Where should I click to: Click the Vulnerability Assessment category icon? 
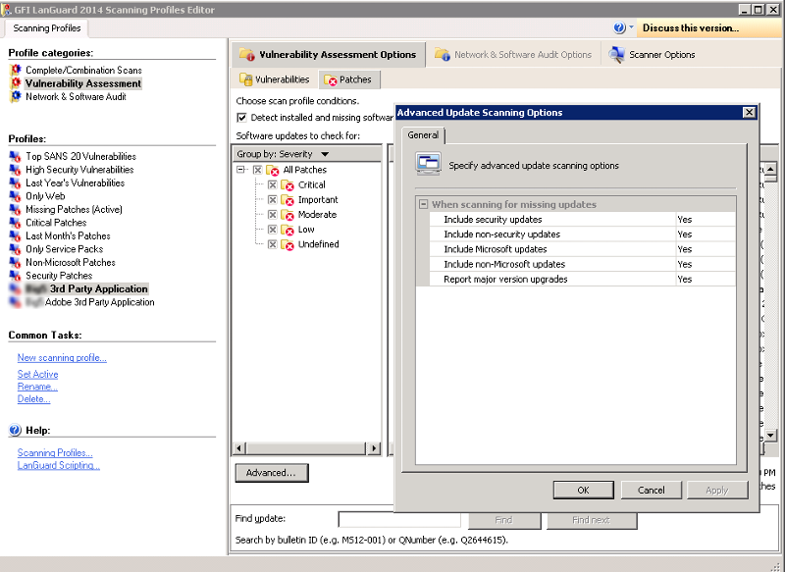[16, 83]
